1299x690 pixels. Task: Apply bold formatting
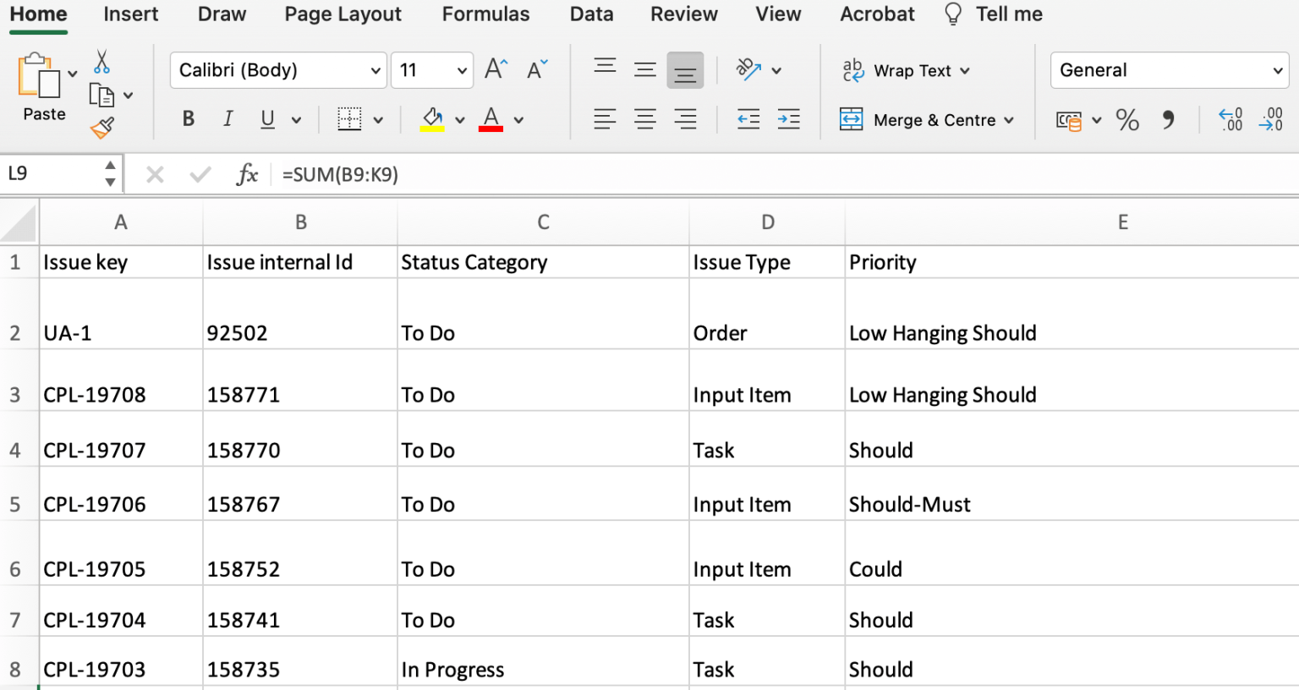click(188, 118)
